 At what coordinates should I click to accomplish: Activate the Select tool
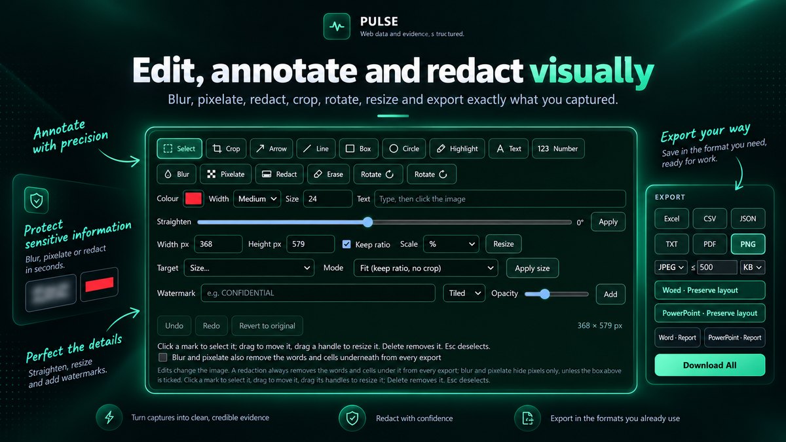(179, 149)
